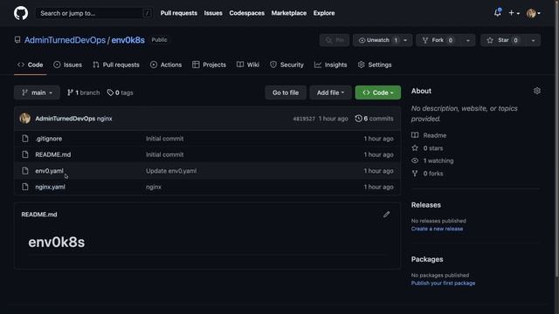Open the latest commit message nginx
559x314 pixels.
[x=105, y=119]
